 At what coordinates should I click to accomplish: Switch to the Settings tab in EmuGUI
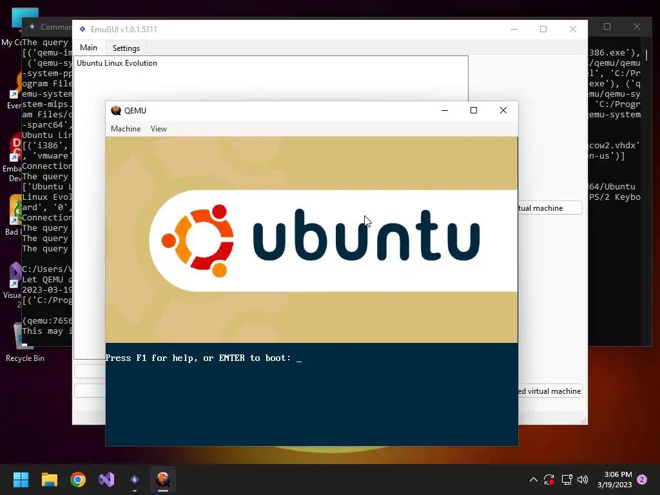click(126, 48)
